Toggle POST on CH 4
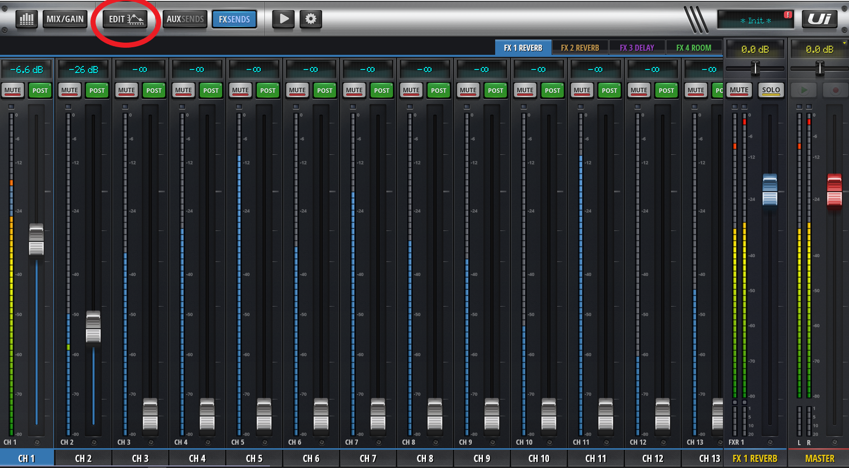Viewport: 849px width, 468px height. point(211,90)
